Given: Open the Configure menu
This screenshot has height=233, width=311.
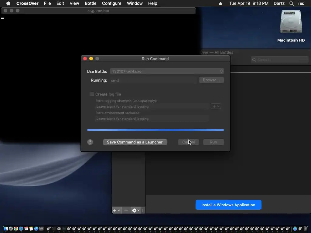Looking at the screenshot, I should click(112, 3).
